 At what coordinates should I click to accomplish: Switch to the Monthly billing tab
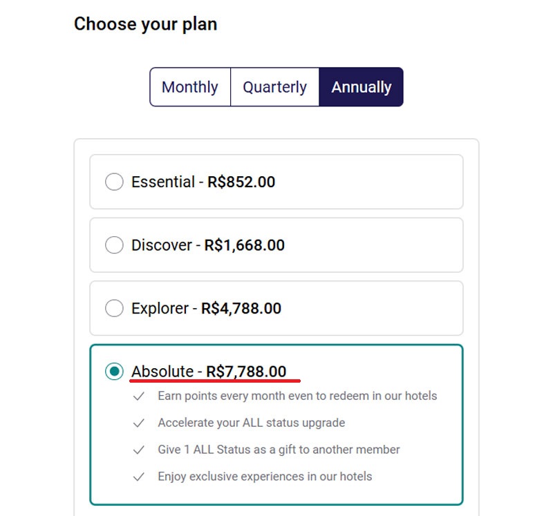tap(189, 87)
